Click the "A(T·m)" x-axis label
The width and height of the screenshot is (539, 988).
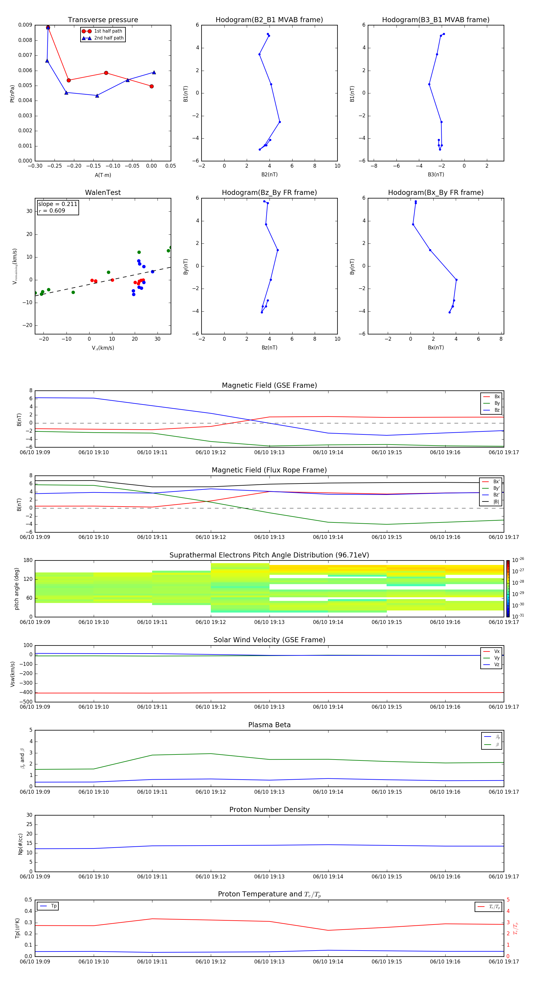pyautogui.click(x=103, y=175)
